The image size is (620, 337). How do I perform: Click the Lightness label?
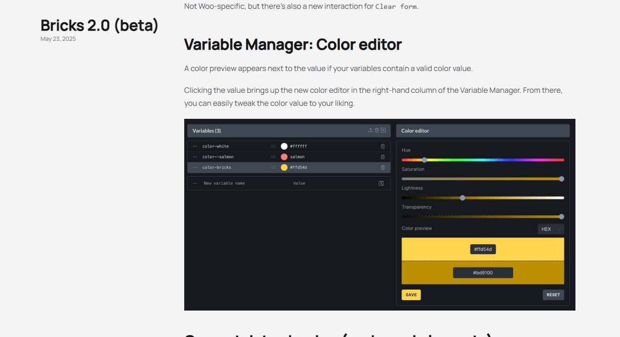413,188
